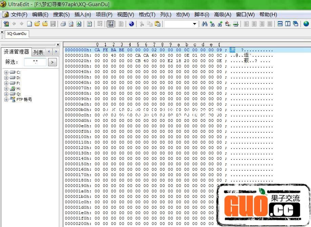Click the Find binoculars icon
The image size is (311, 227).
click(205, 24)
